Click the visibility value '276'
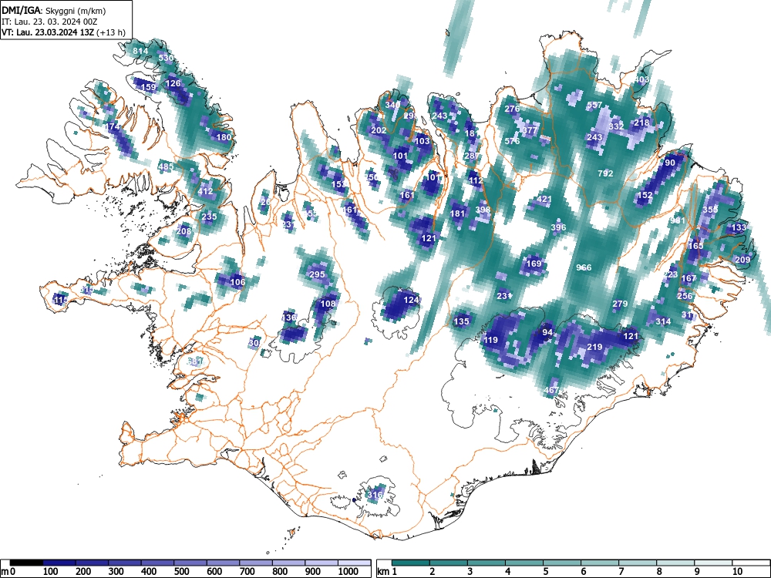Viewport: 771px width, 578px height. coord(513,109)
